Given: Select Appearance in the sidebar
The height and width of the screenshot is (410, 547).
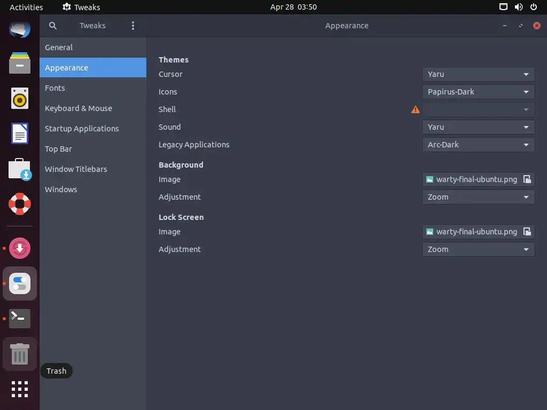Looking at the screenshot, I should [x=93, y=68].
